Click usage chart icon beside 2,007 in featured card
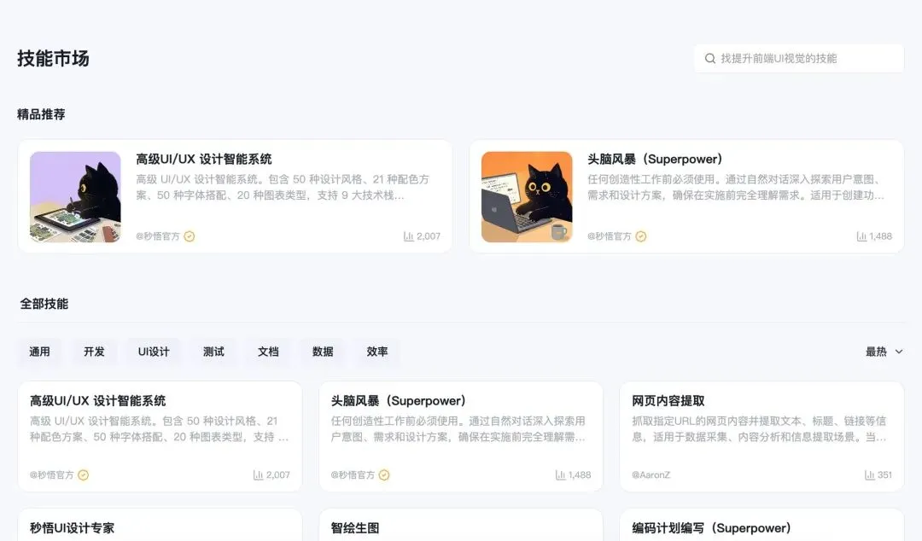The image size is (922, 541). tap(409, 236)
